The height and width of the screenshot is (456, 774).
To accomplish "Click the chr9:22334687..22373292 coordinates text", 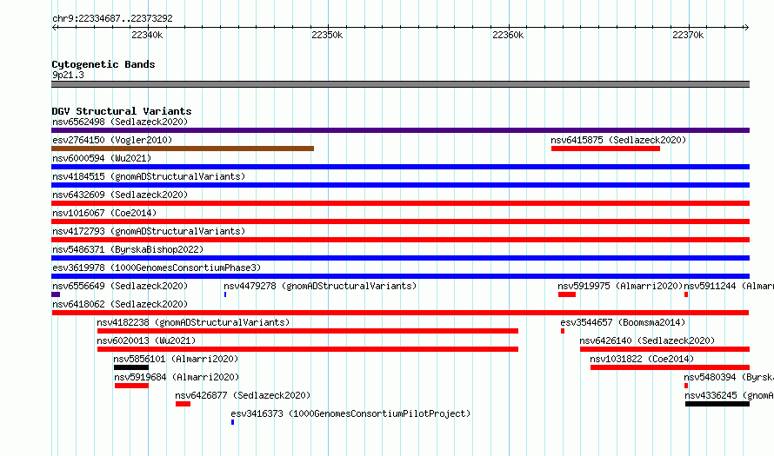I will 112,18.
